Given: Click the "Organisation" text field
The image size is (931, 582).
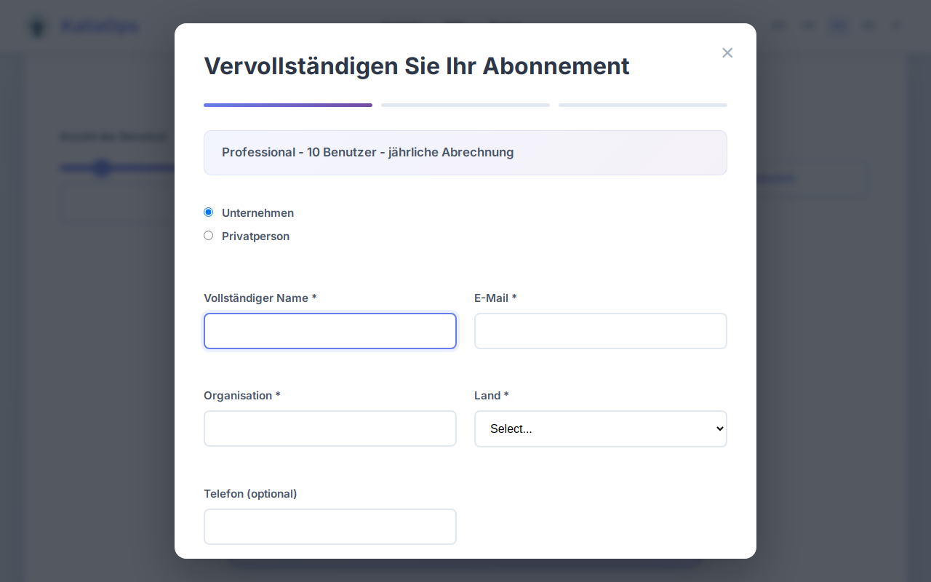Looking at the screenshot, I should tap(330, 428).
